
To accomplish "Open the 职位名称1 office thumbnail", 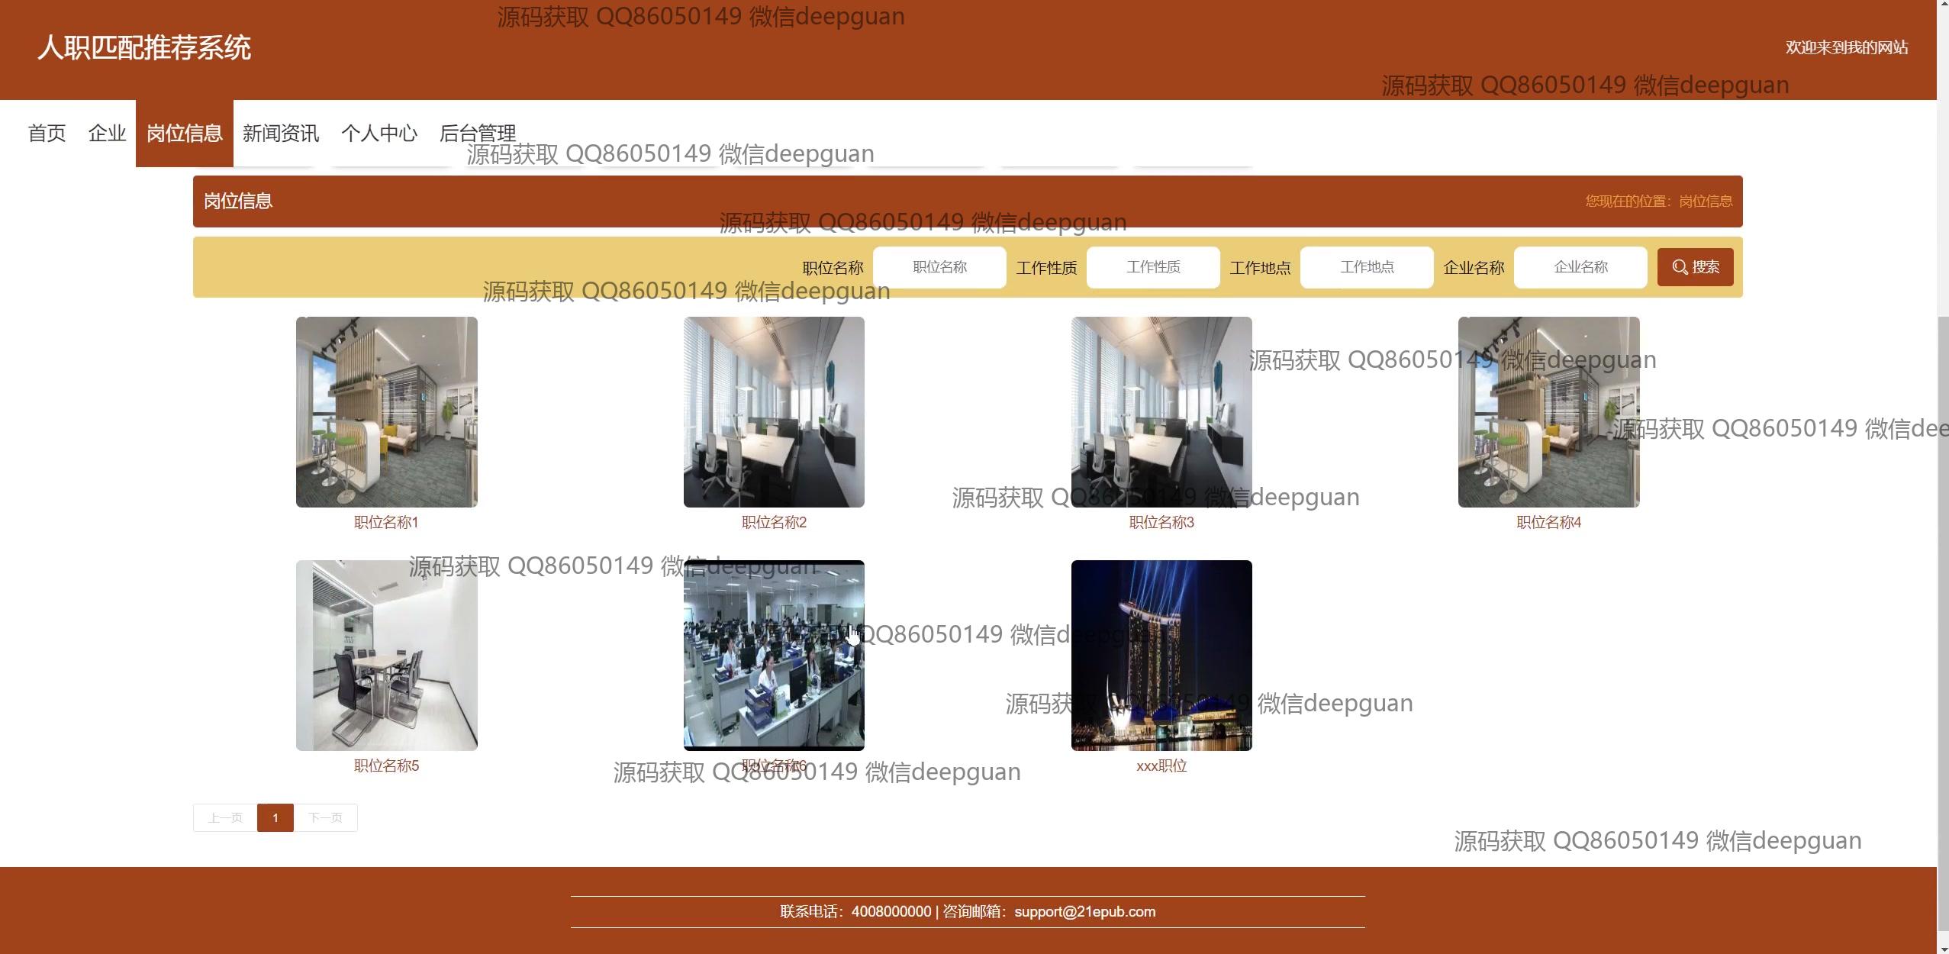I will (x=387, y=412).
